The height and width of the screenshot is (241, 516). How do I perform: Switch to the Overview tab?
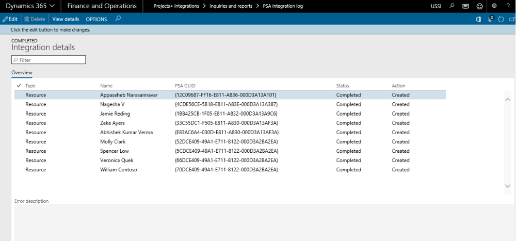click(x=22, y=73)
